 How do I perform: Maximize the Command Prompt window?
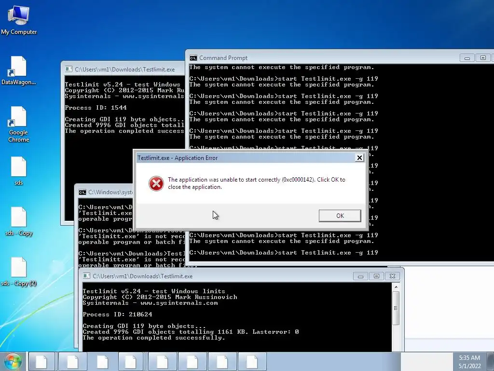(x=482, y=58)
